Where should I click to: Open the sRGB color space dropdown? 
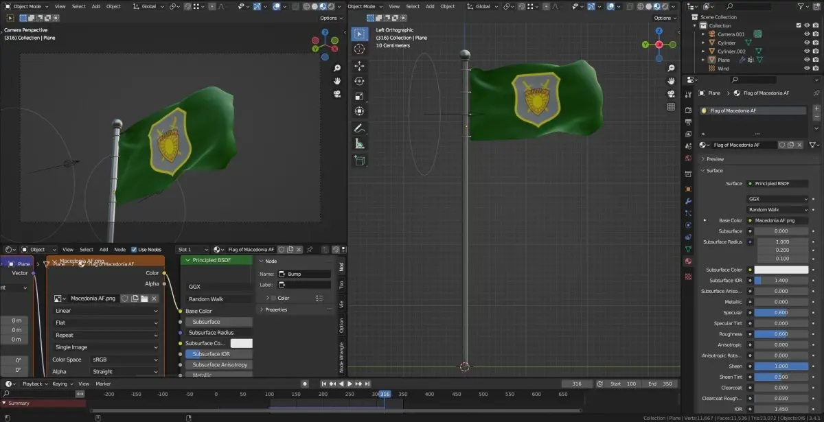click(124, 360)
